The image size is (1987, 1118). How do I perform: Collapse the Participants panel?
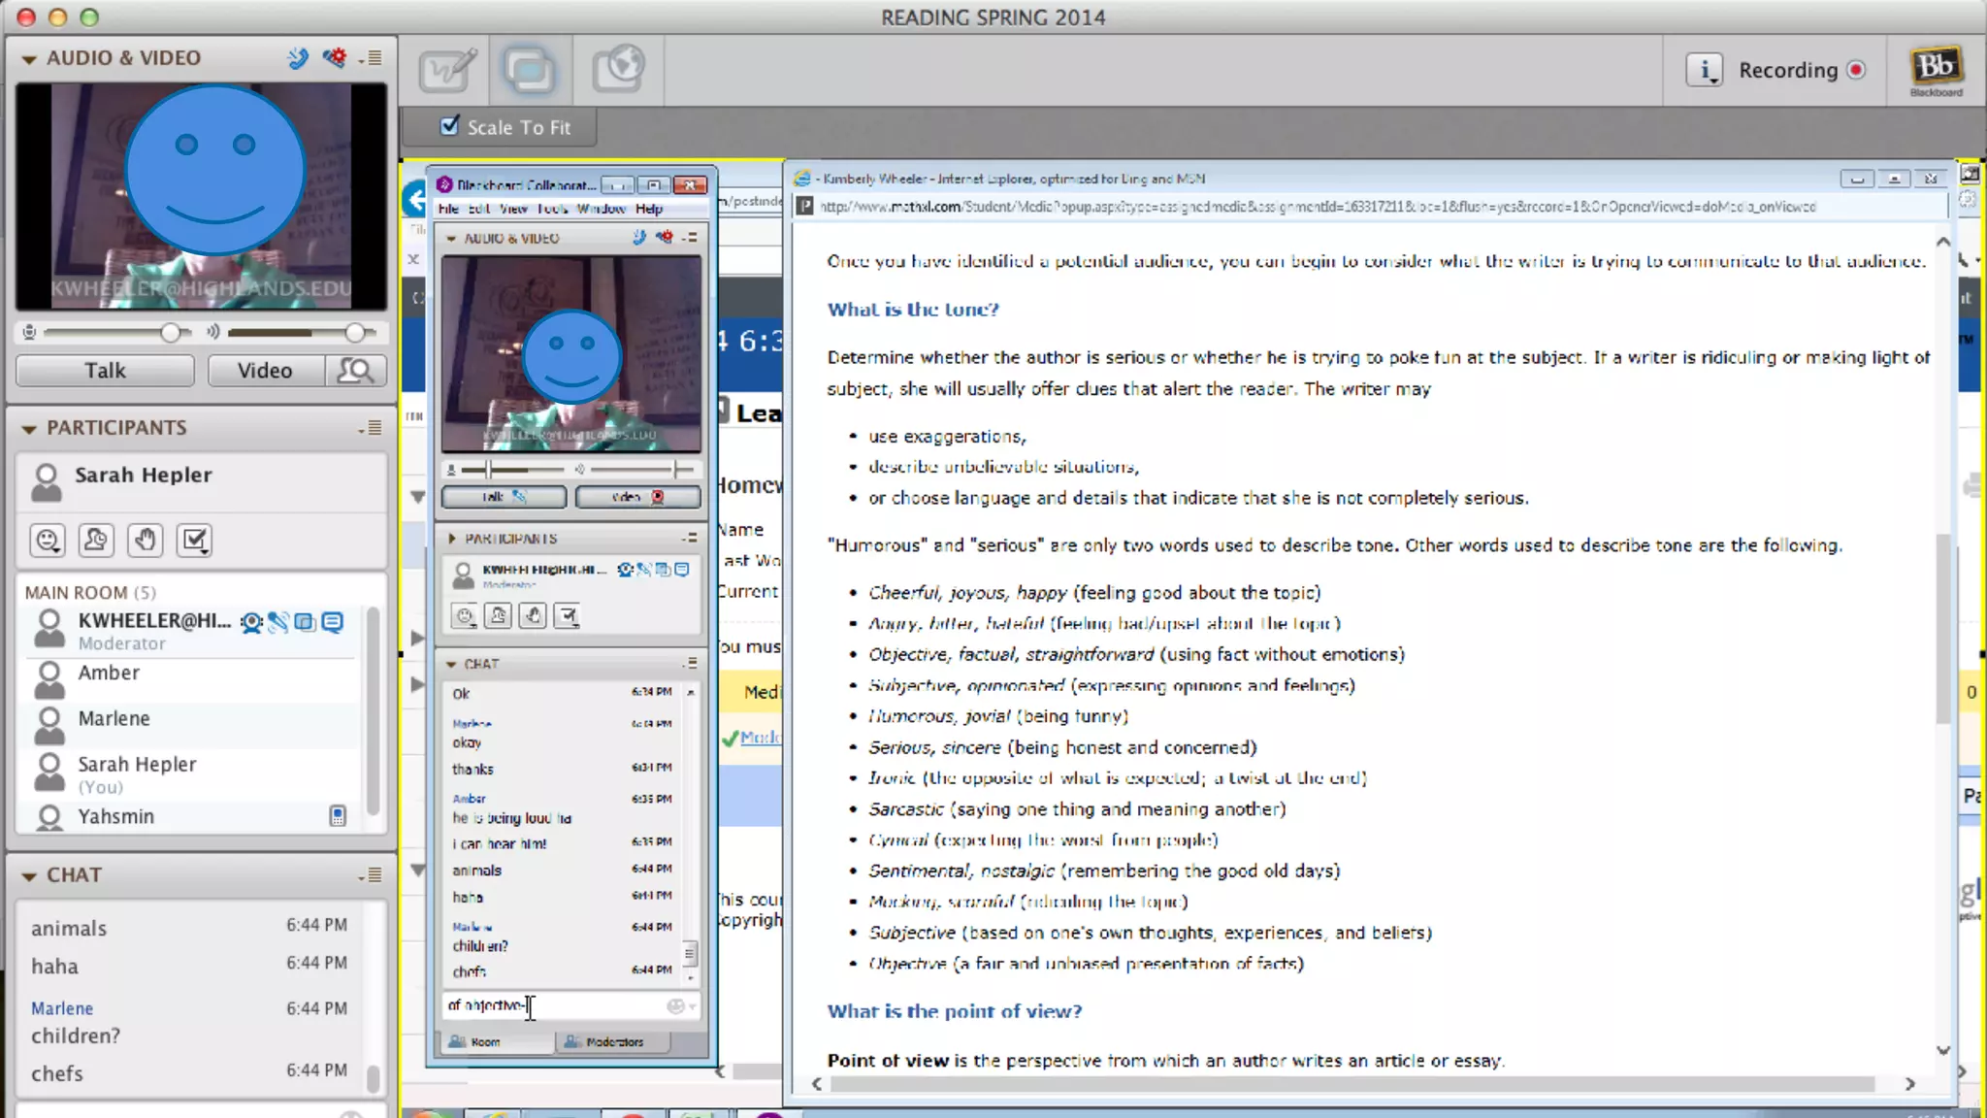(29, 429)
